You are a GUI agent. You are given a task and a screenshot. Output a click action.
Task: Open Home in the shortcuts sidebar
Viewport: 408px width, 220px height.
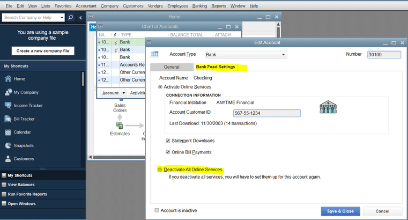coord(19,79)
